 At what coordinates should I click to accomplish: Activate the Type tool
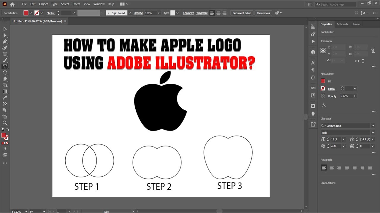(5, 67)
